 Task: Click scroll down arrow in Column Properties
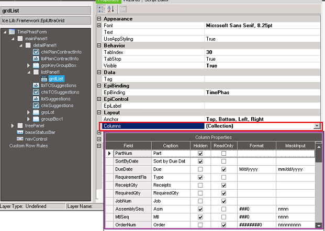tap(319, 225)
